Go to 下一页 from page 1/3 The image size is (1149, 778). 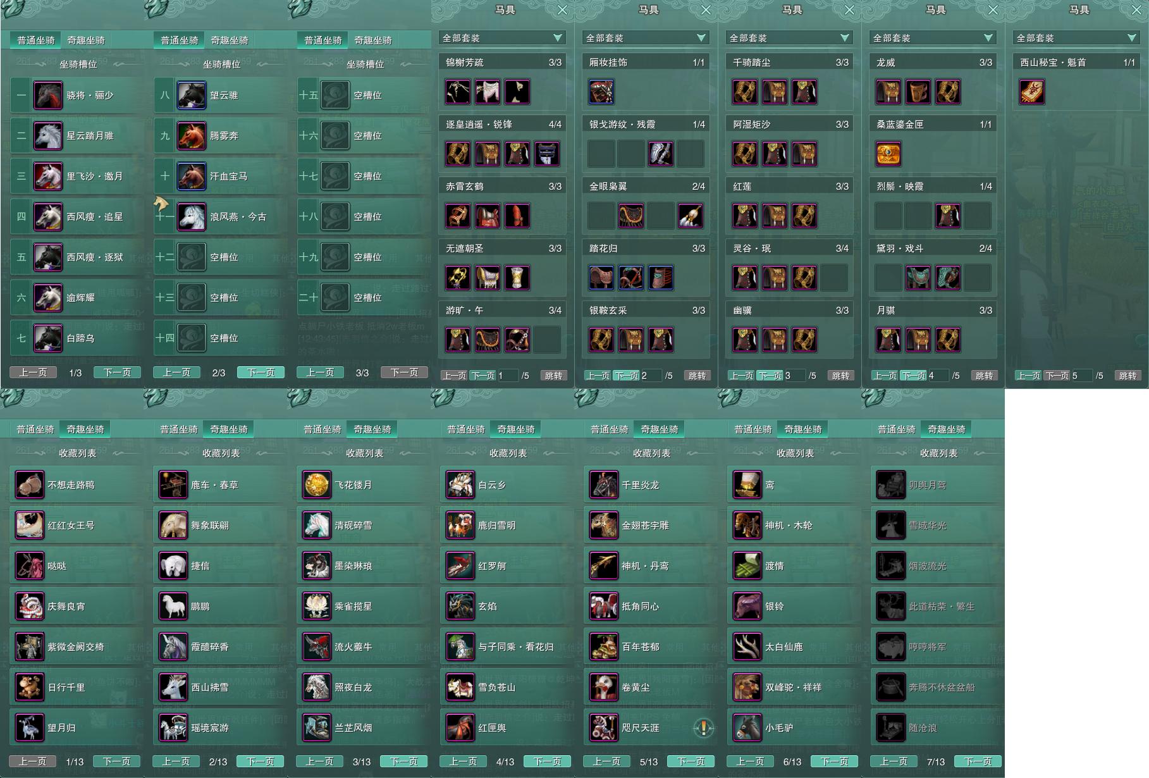point(118,373)
